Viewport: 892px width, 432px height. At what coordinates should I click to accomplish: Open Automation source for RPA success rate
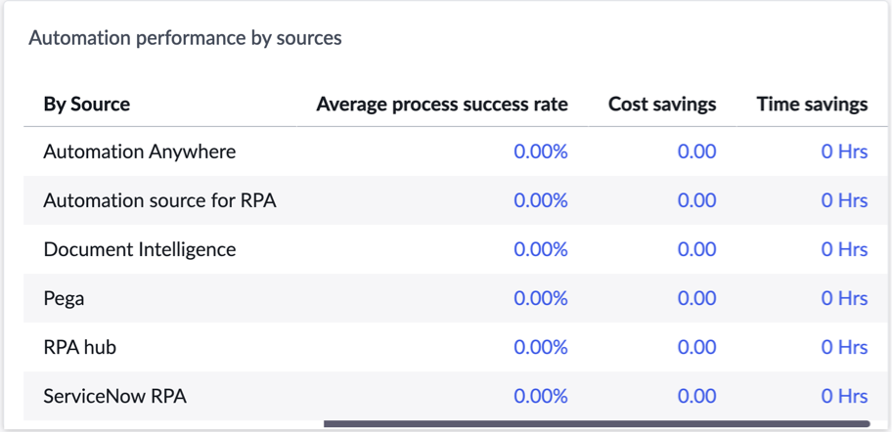(x=541, y=200)
